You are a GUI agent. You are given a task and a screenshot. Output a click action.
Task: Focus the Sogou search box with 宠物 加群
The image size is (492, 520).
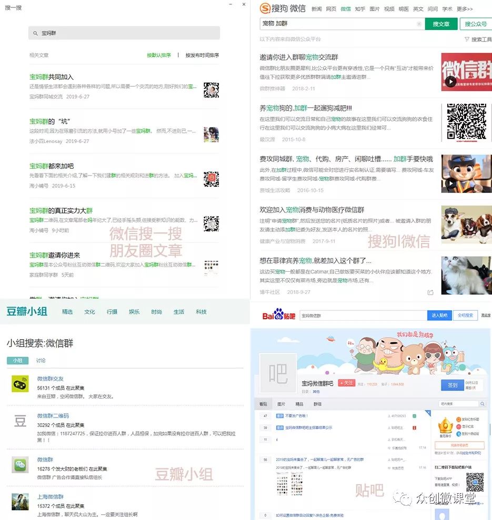tap(342, 24)
